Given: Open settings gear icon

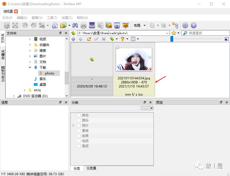Looking at the screenshot, I should [185, 25].
